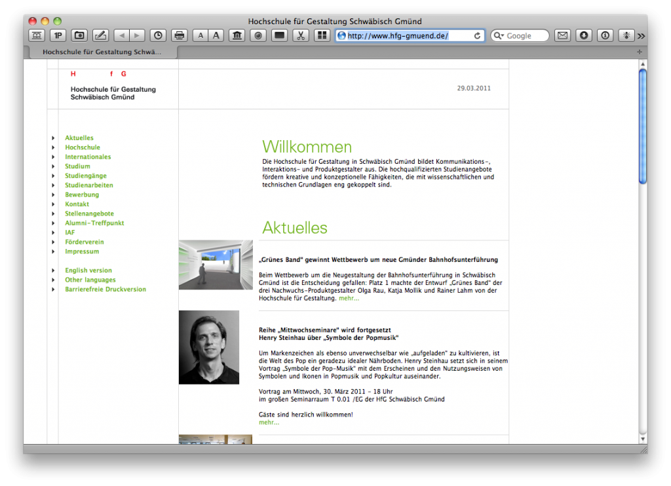Open the IAF link
The image size is (671, 486).
point(69,233)
